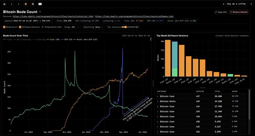Viewport: 255px width, 136px height.
Task: Open the Updated date snapshot dropdown
Action: coord(28,21)
